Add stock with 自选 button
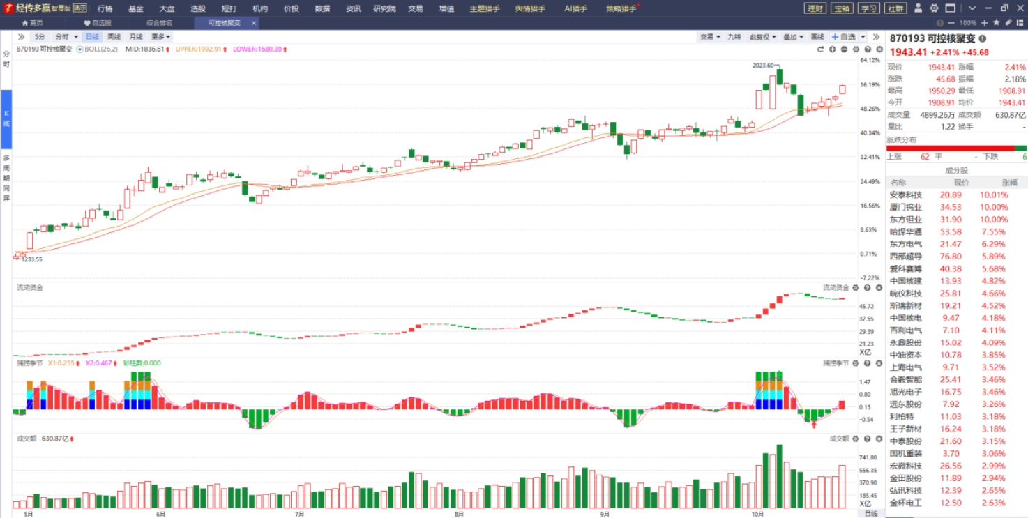Image resolution: width=1028 pixels, height=518 pixels. tap(844, 37)
